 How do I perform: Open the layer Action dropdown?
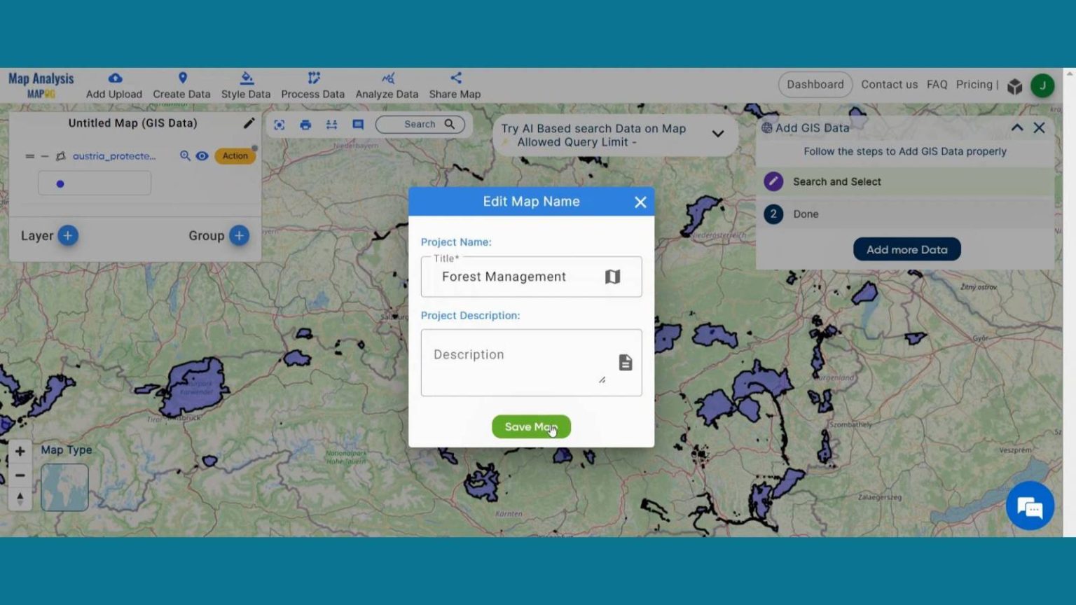235,156
